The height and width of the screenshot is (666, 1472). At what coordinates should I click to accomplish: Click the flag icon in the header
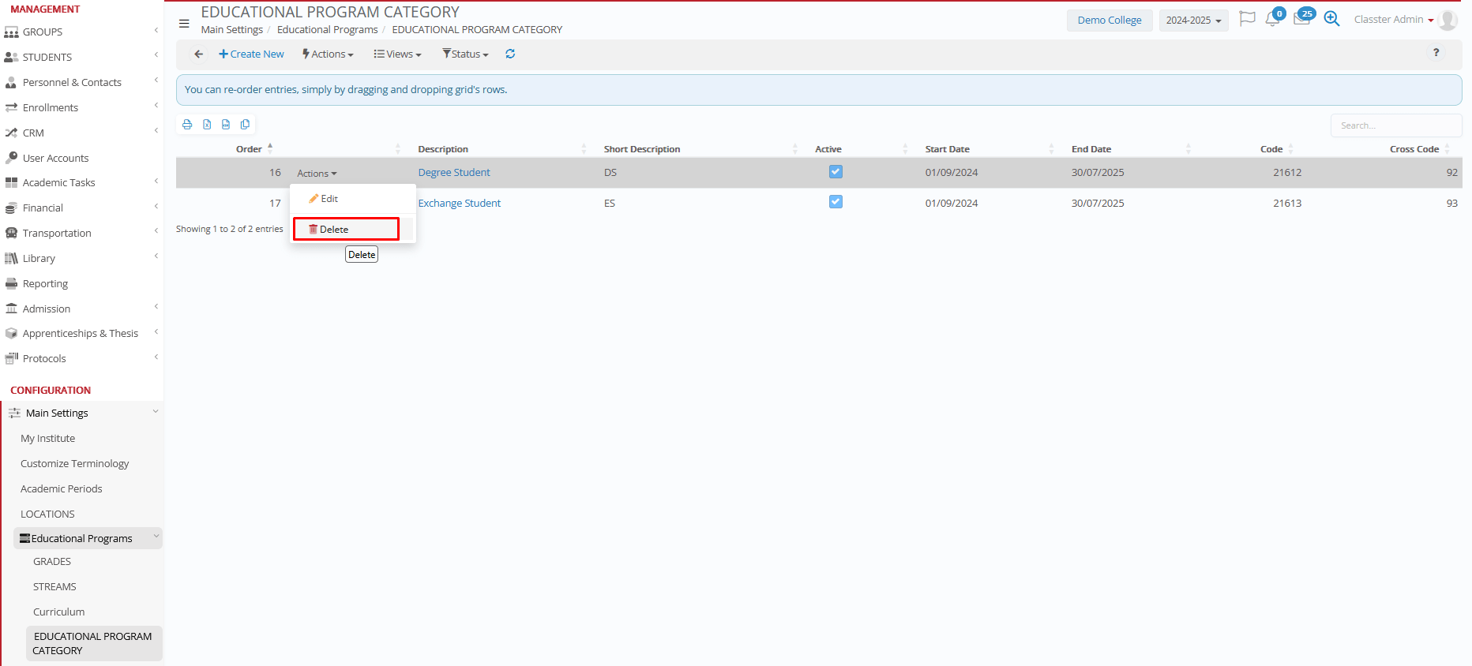tap(1247, 19)
